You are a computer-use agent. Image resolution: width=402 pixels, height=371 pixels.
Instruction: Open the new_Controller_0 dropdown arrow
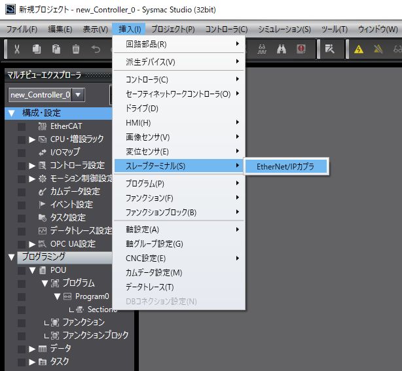coord(78,95)
